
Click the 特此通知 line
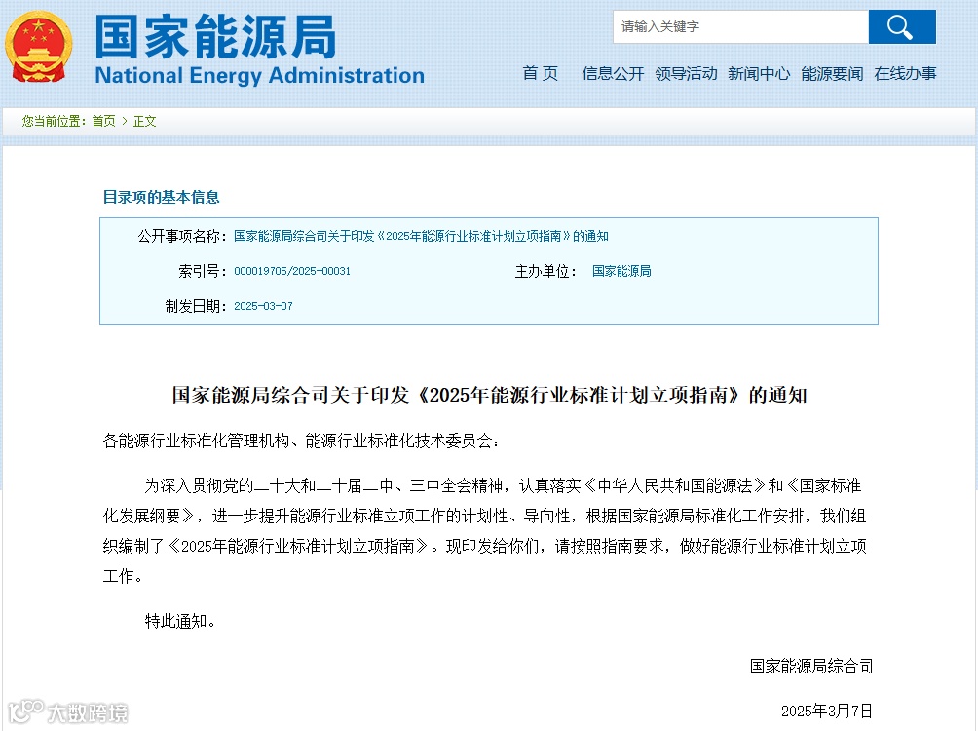[180, 621]
